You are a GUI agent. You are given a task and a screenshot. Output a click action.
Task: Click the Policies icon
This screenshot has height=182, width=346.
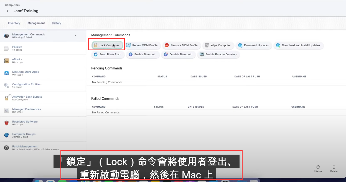click(6, 48)
